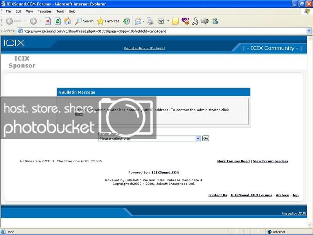This screenshot has width=313, height=235.
Task: Open MSN Messenger buddies icon
Action: (x=215, y=21)
